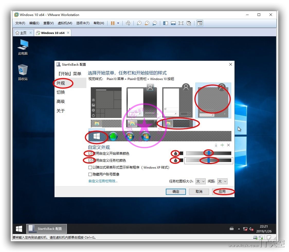Open the power options arrow beside pause
This screenshot has width=289, height=252.
click(x=118, y=23)
